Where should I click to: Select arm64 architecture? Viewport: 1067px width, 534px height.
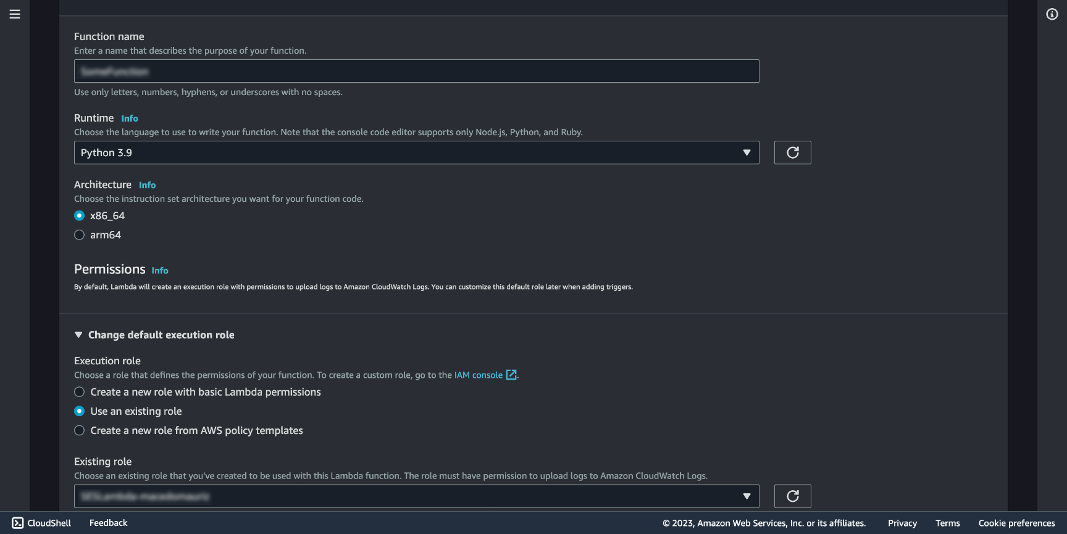point(79,235)
